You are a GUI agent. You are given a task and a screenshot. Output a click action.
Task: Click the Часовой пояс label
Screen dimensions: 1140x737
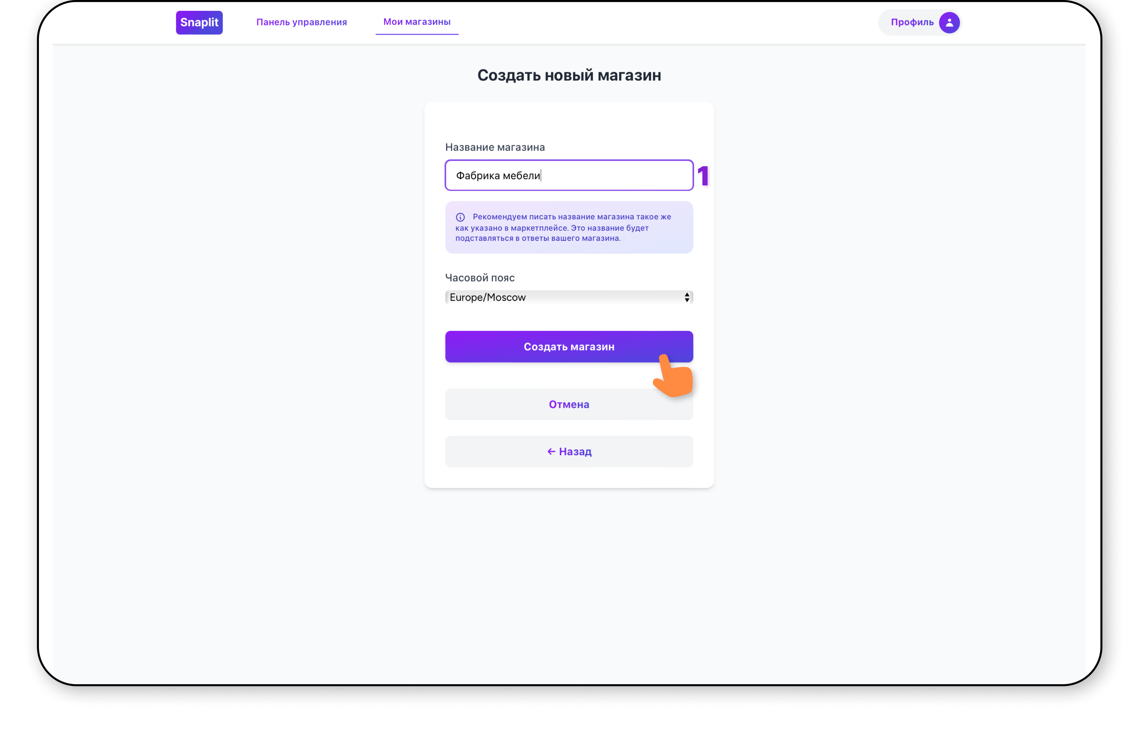(480, 278)
